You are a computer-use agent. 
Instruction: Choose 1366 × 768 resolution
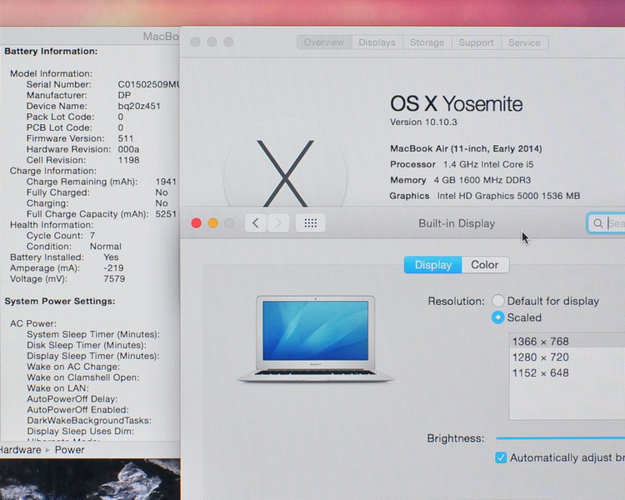pos(567,342)
